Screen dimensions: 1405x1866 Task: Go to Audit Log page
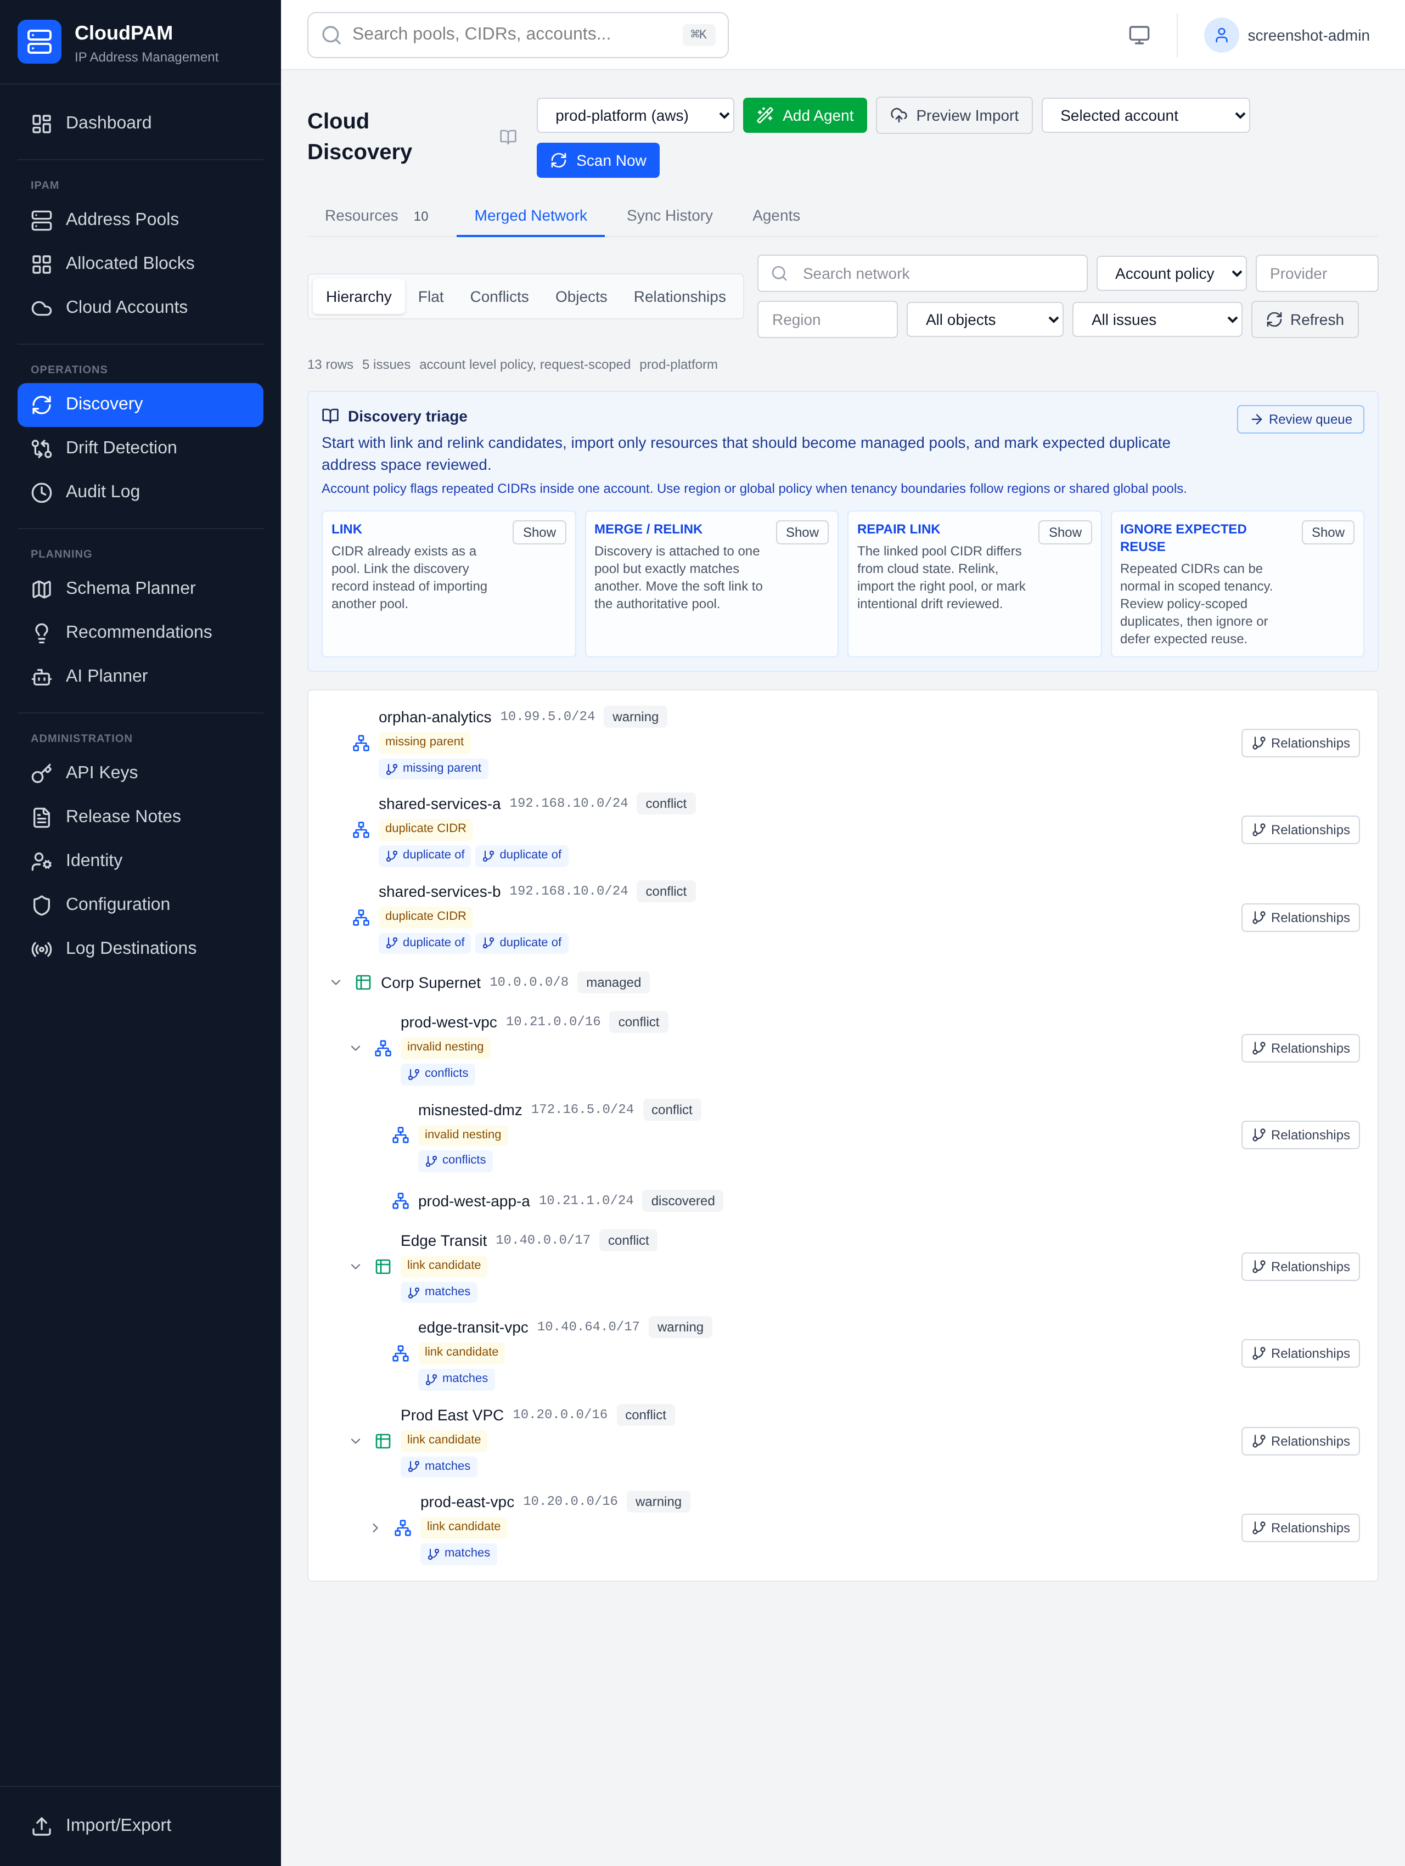[x=140, y=492]
